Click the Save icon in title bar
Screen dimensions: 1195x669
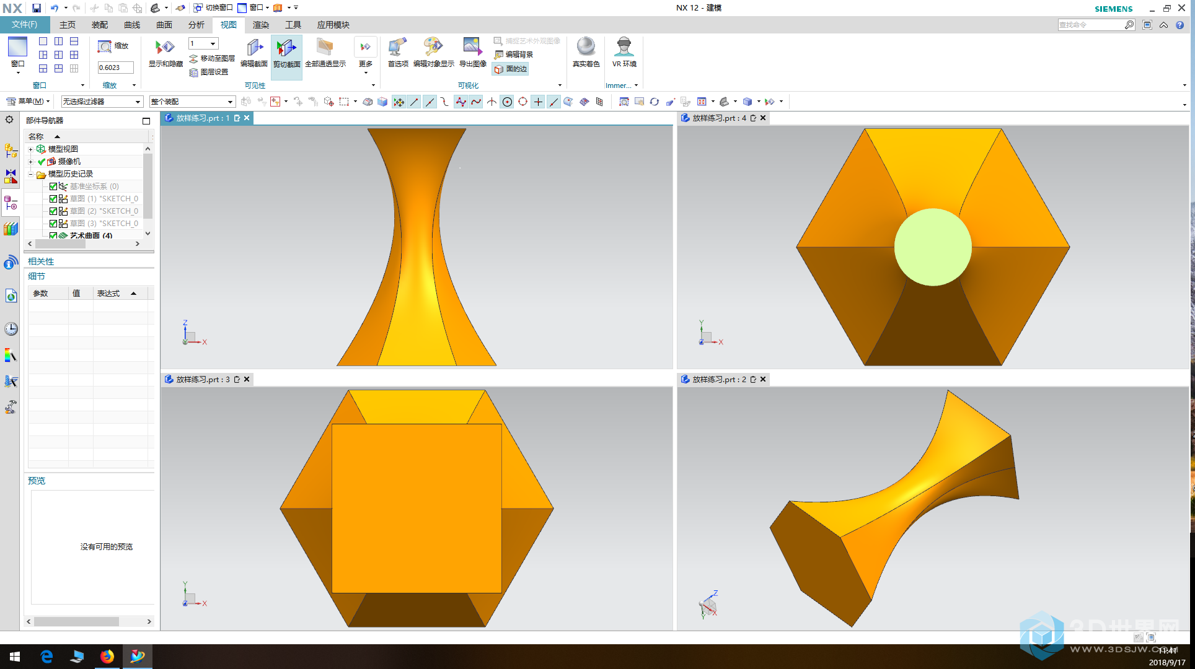click(37, 8)
